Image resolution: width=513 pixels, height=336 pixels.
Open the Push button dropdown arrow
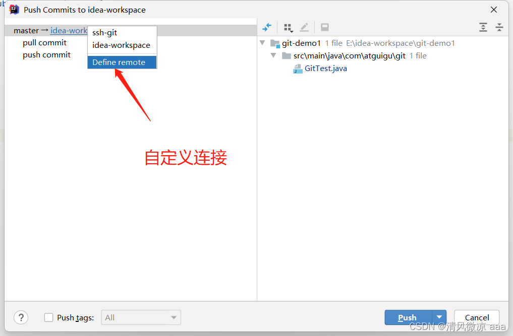tap(439, 317)
